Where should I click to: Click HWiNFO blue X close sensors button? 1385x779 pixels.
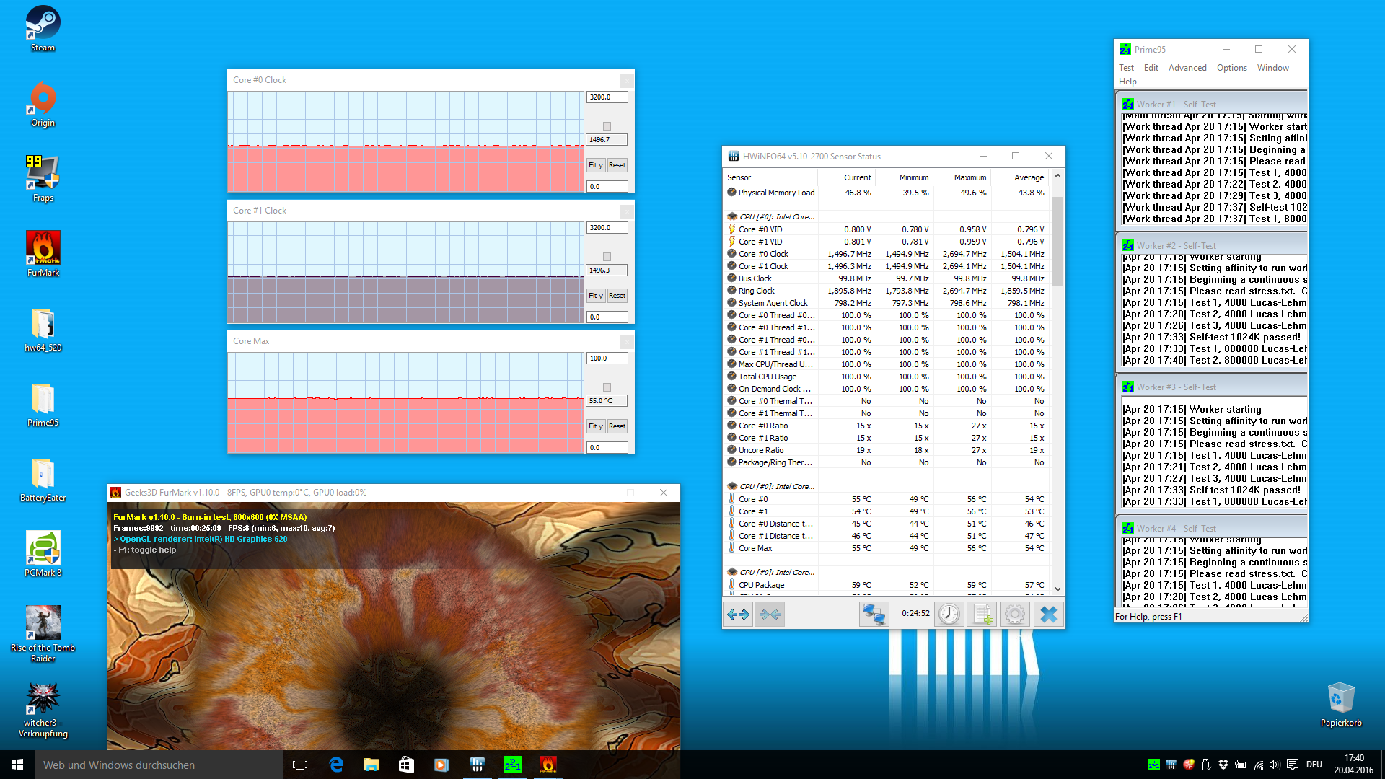pyautogui.click(x=1049, y=615)
